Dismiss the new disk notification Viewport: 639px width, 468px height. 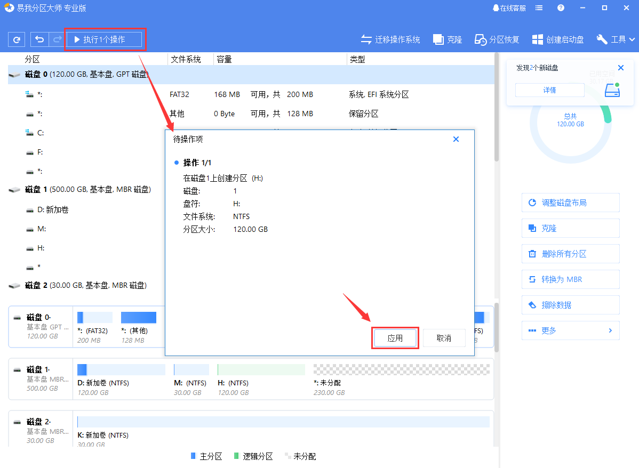[x=620, y=68]
